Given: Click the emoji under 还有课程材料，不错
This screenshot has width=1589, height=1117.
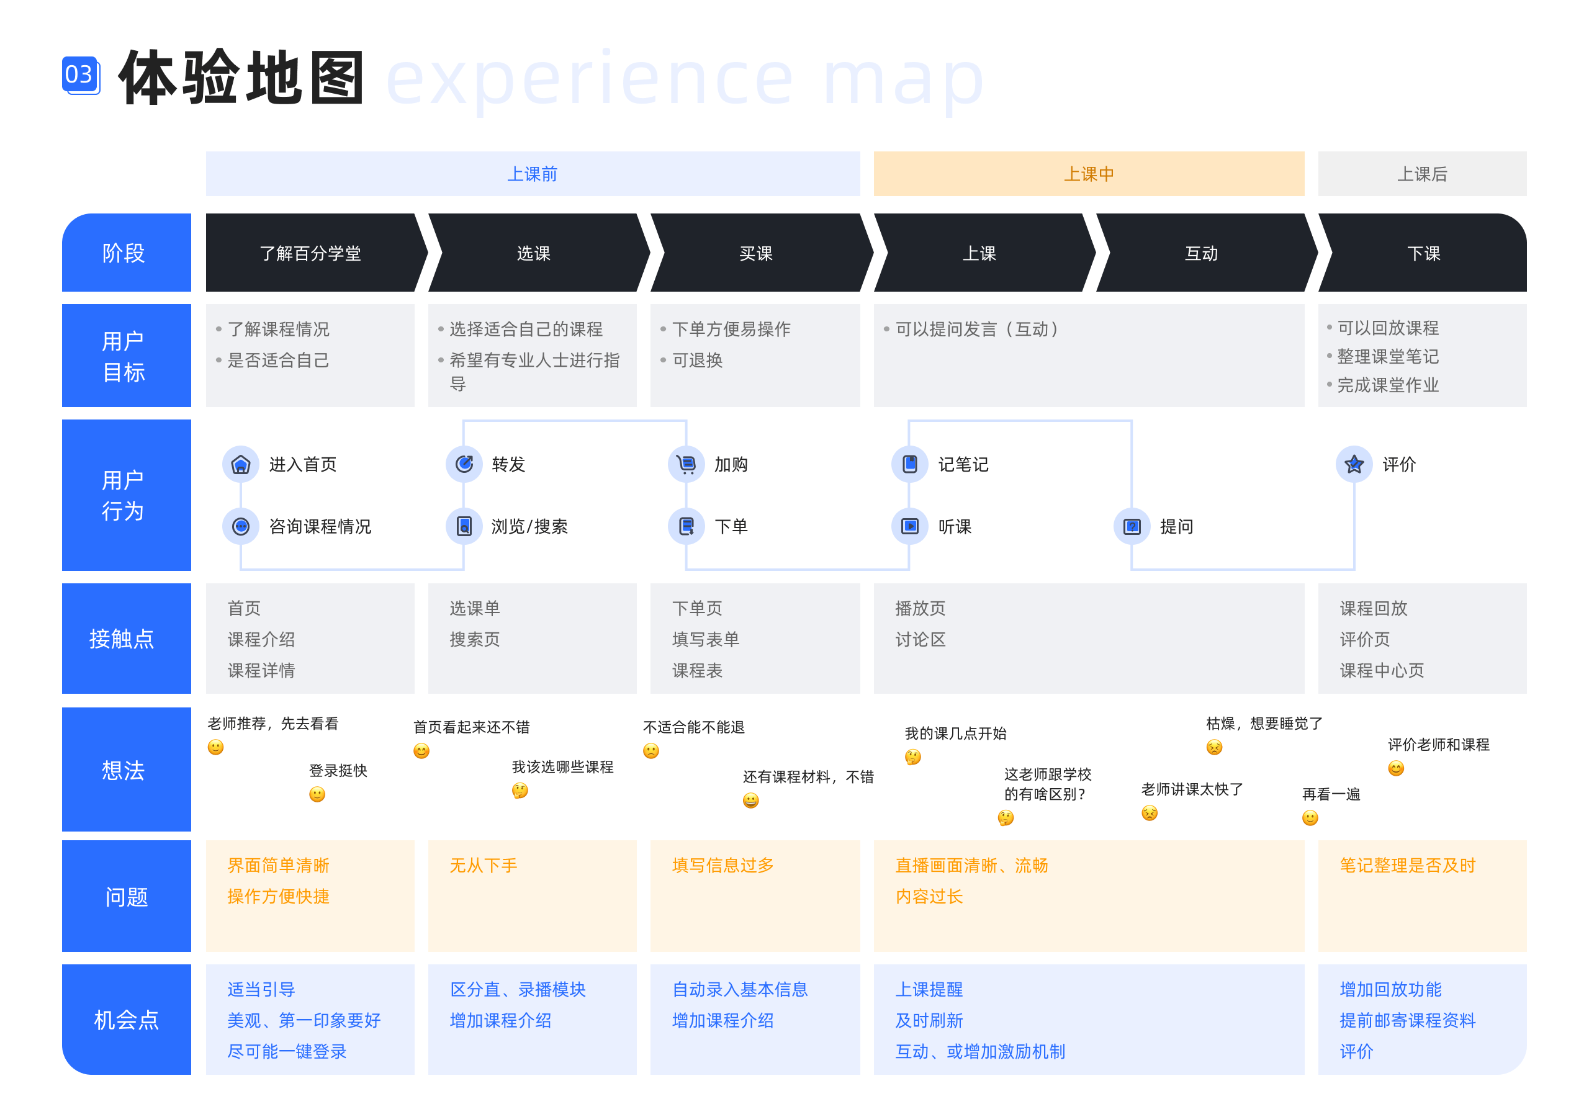Looking at the screenshot, I should pyautogui.click(x=751, y=801).
